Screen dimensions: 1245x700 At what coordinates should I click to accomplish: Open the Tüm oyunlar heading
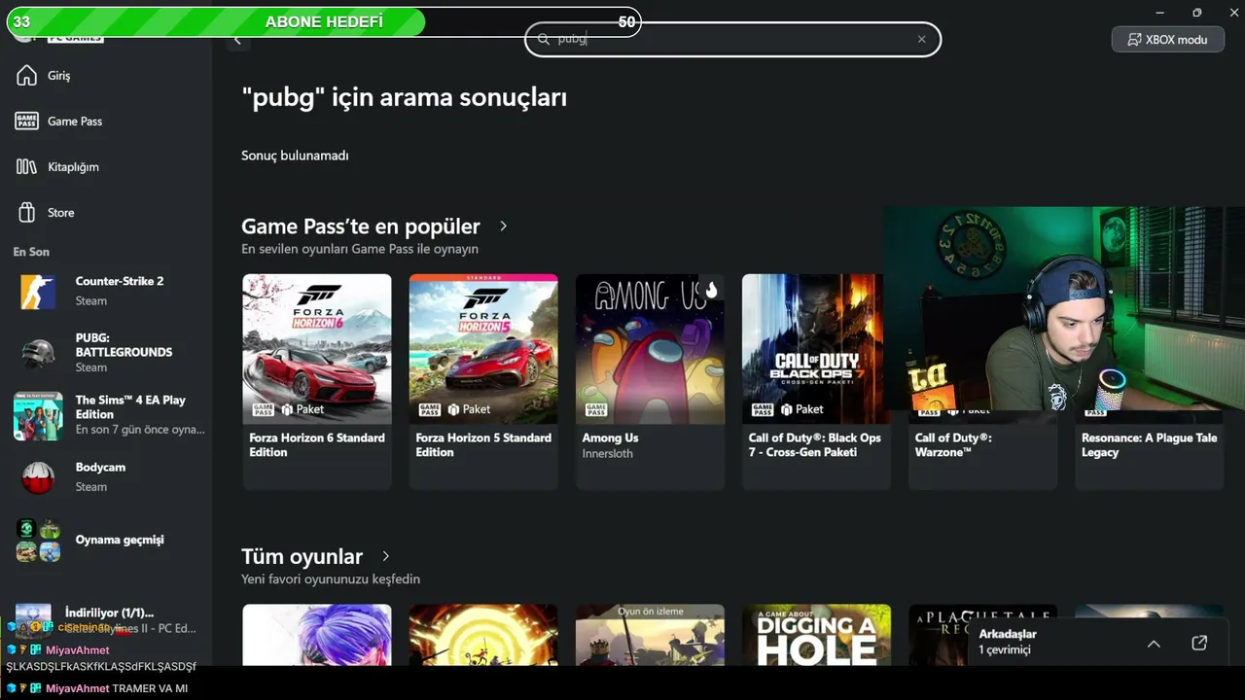point(302,557)
